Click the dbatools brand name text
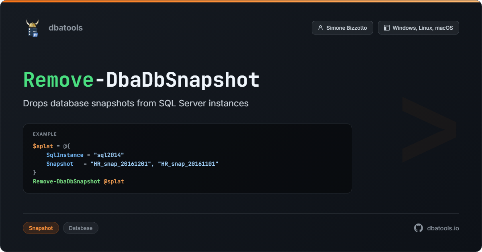Screen dimensions: 482x252 coord(65,28)
